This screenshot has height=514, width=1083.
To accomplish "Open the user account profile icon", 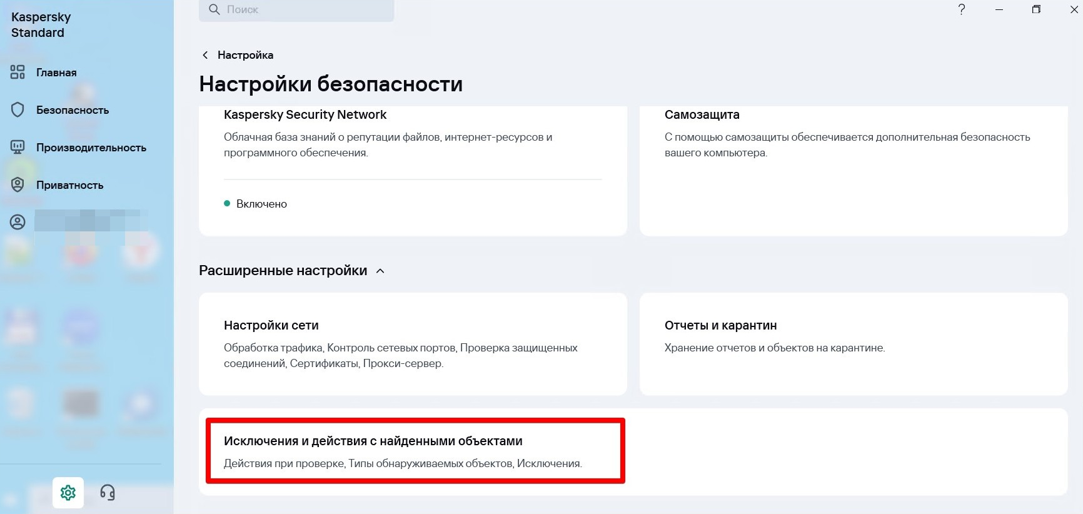I will [18, 222].
